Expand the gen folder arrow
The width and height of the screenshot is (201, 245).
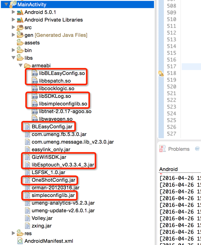[x=13, y=35]
